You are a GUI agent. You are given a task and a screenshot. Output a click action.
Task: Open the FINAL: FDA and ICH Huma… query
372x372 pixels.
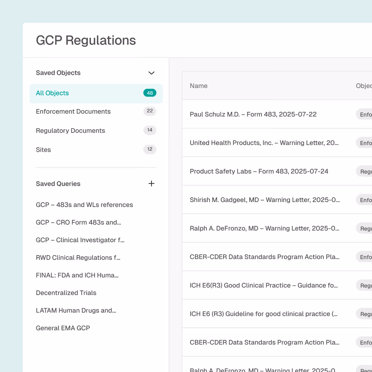[77, 275]
